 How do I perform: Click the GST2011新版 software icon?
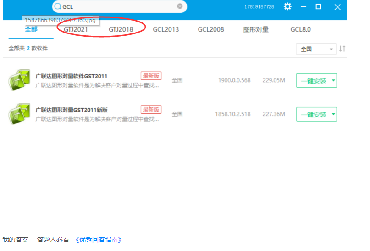[19, 114]
